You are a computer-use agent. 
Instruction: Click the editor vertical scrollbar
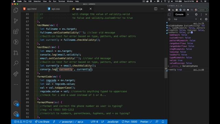pos(166,68)
